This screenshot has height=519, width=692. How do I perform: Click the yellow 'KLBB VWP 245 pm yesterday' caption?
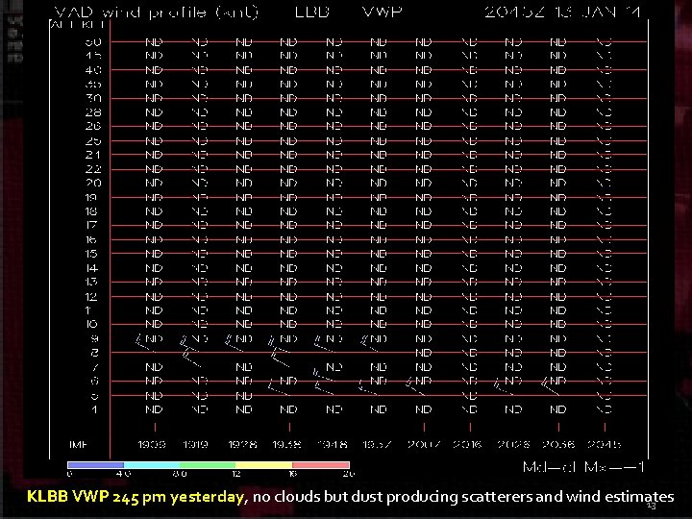pyautogui.click(x=136, y=497)
